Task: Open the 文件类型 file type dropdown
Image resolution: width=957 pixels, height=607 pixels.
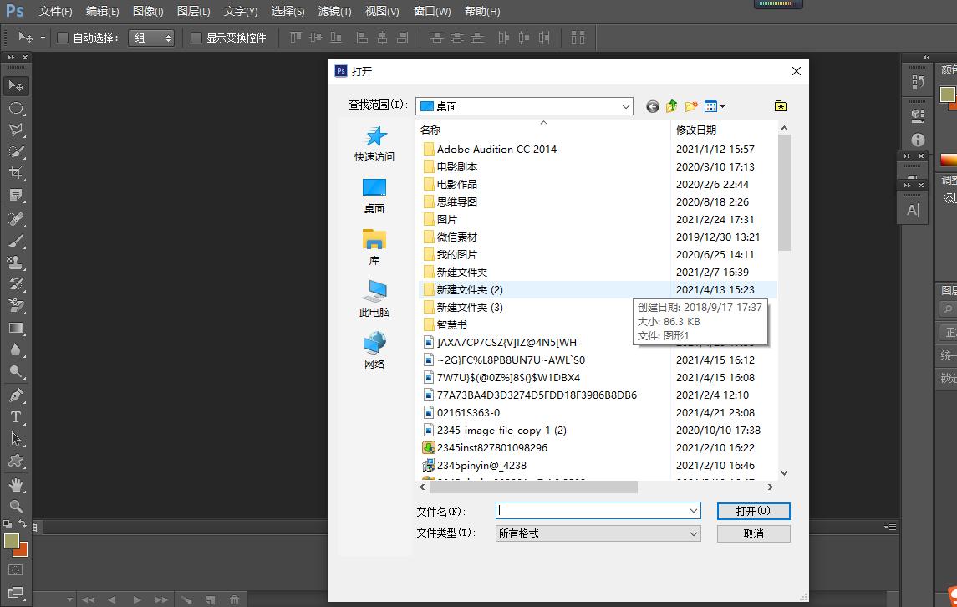Action: click(x=692, y=533)
